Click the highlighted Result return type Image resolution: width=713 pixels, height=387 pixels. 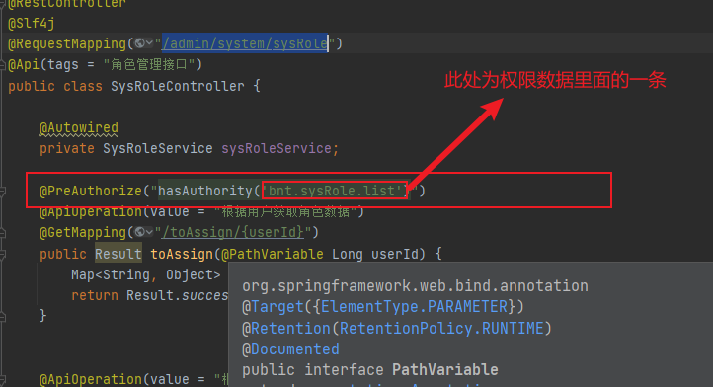tap(119, 254)
